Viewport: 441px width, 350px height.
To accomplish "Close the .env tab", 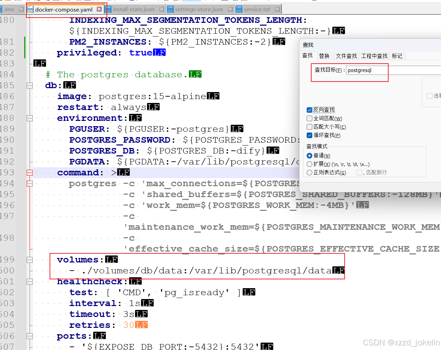I will coord(21,9).
